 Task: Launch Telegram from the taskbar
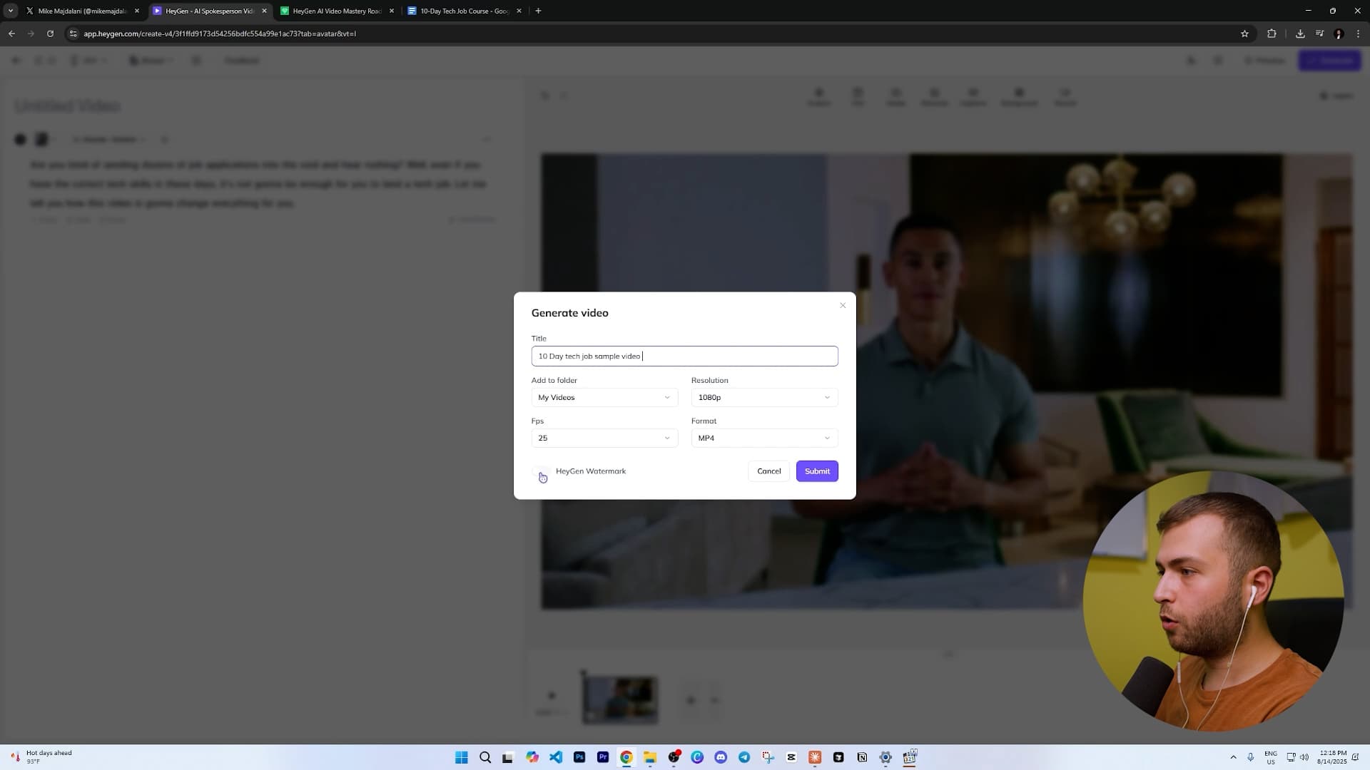click(745, 757)
